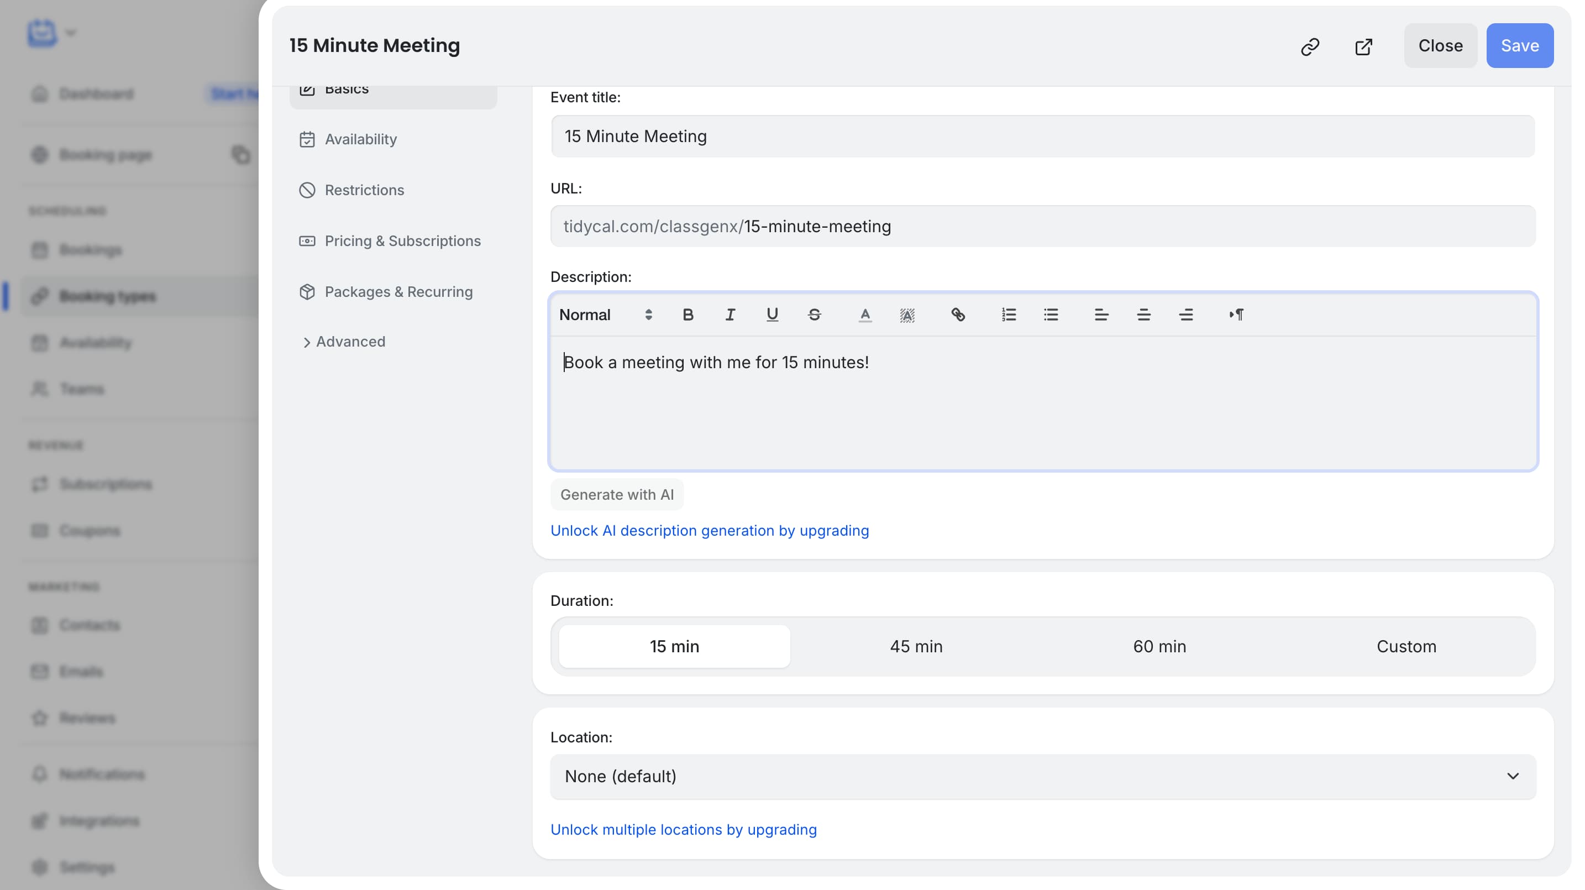Image resolution: width=1585 pixels, height=890 pixels.
Task: Go to Dashboard in sidebar
Action: point(96,94)
